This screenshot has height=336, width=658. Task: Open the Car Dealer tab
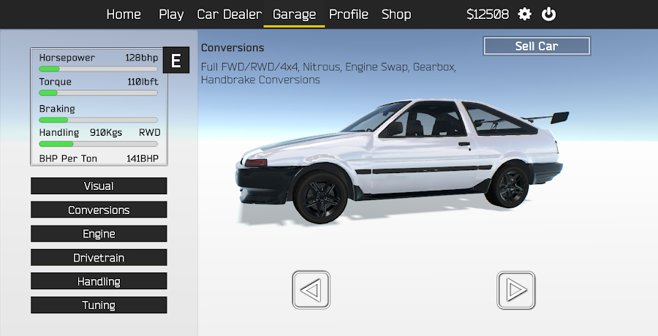(x=229, y=14)
